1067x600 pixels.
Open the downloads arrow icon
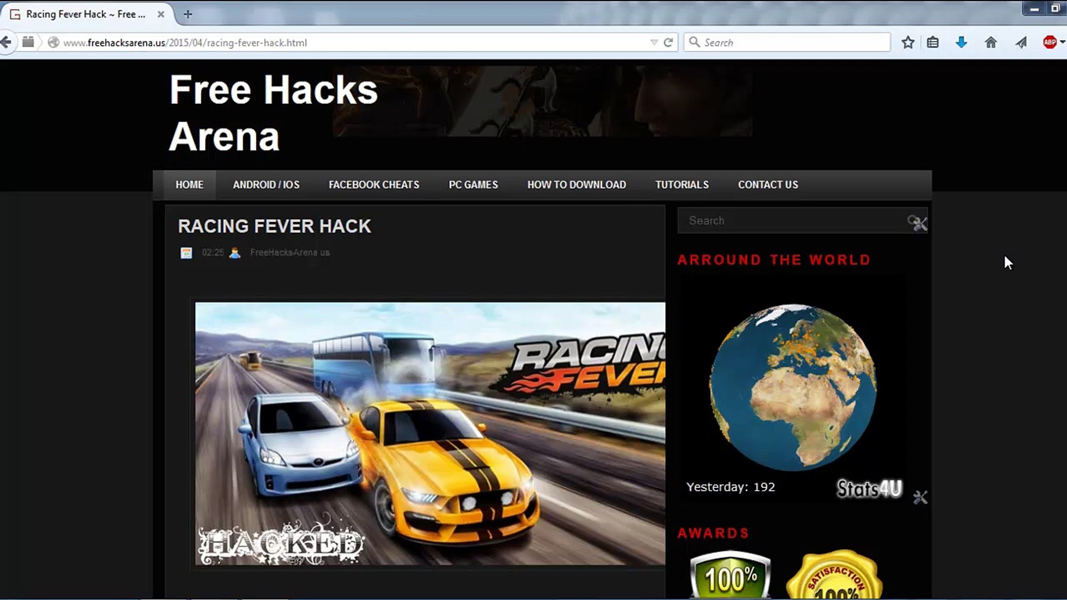[961, 42]
